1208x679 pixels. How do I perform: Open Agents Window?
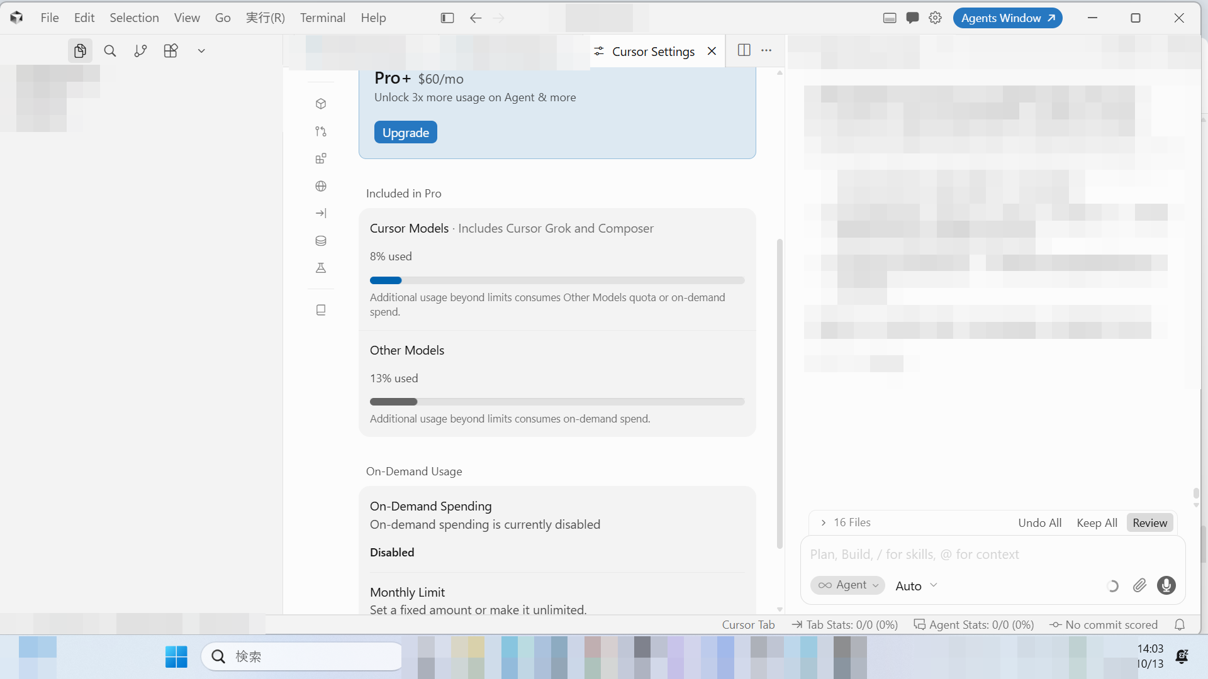click(1008, 18)
